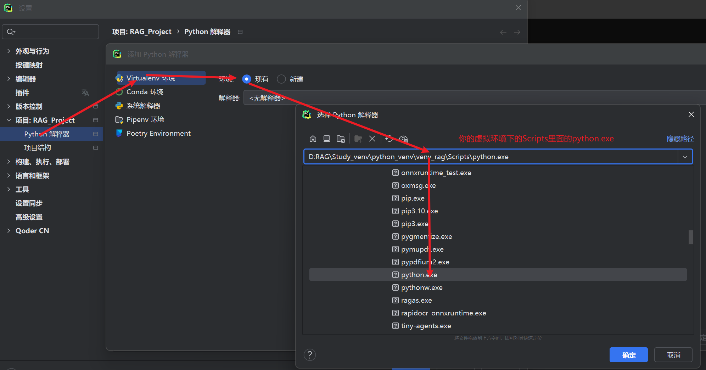Image resolution: width=706 pixels, height=370 pixels.
Task: Expand the 外观与行为 settings section
Action: tap(9, 51)
